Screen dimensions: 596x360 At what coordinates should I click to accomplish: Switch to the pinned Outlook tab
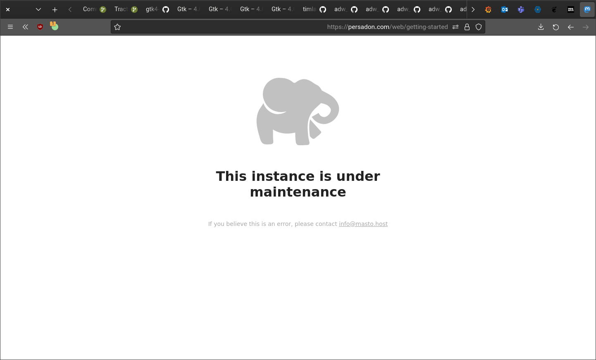505,10
